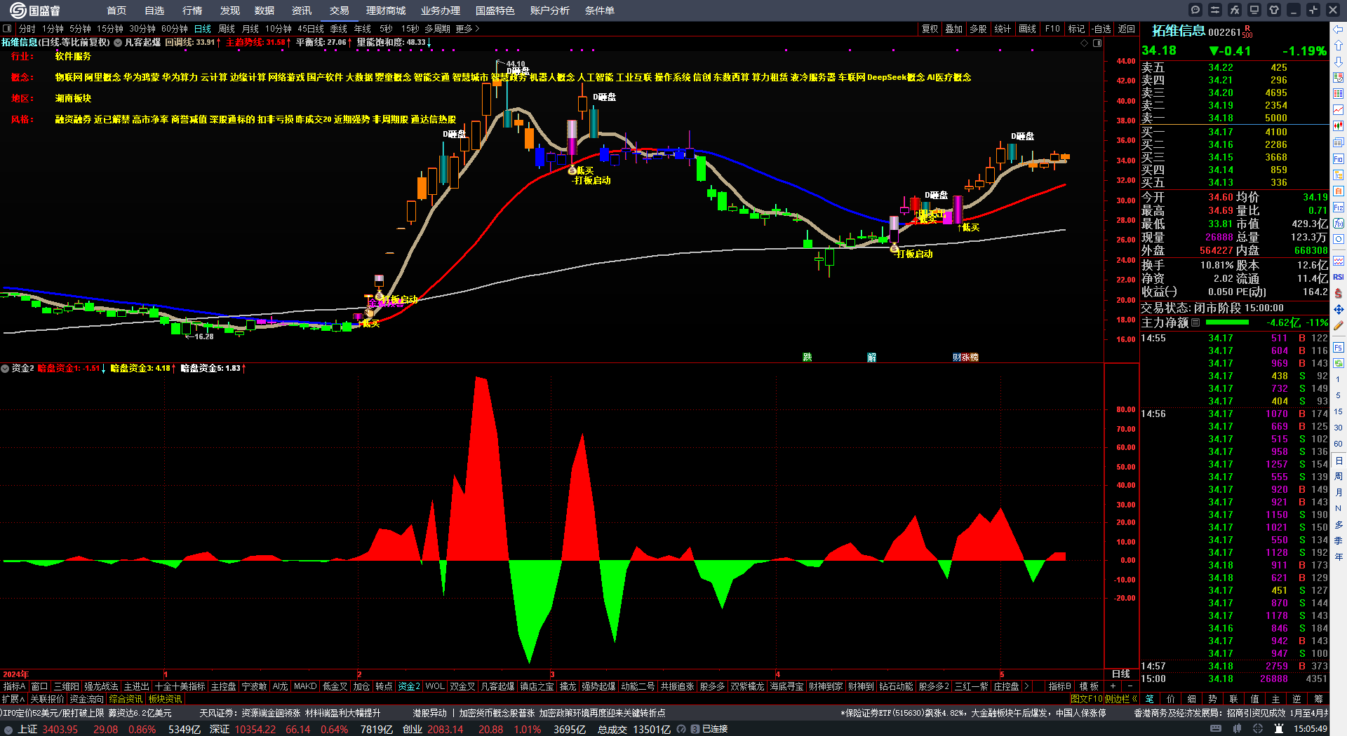Switch chart period to 周线
The height and width of the screenshot is (736, 1347).
[227, 29]
